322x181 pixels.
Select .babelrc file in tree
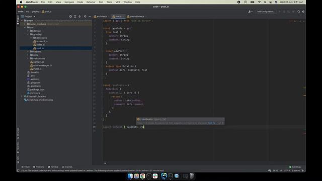pos(35,72)
